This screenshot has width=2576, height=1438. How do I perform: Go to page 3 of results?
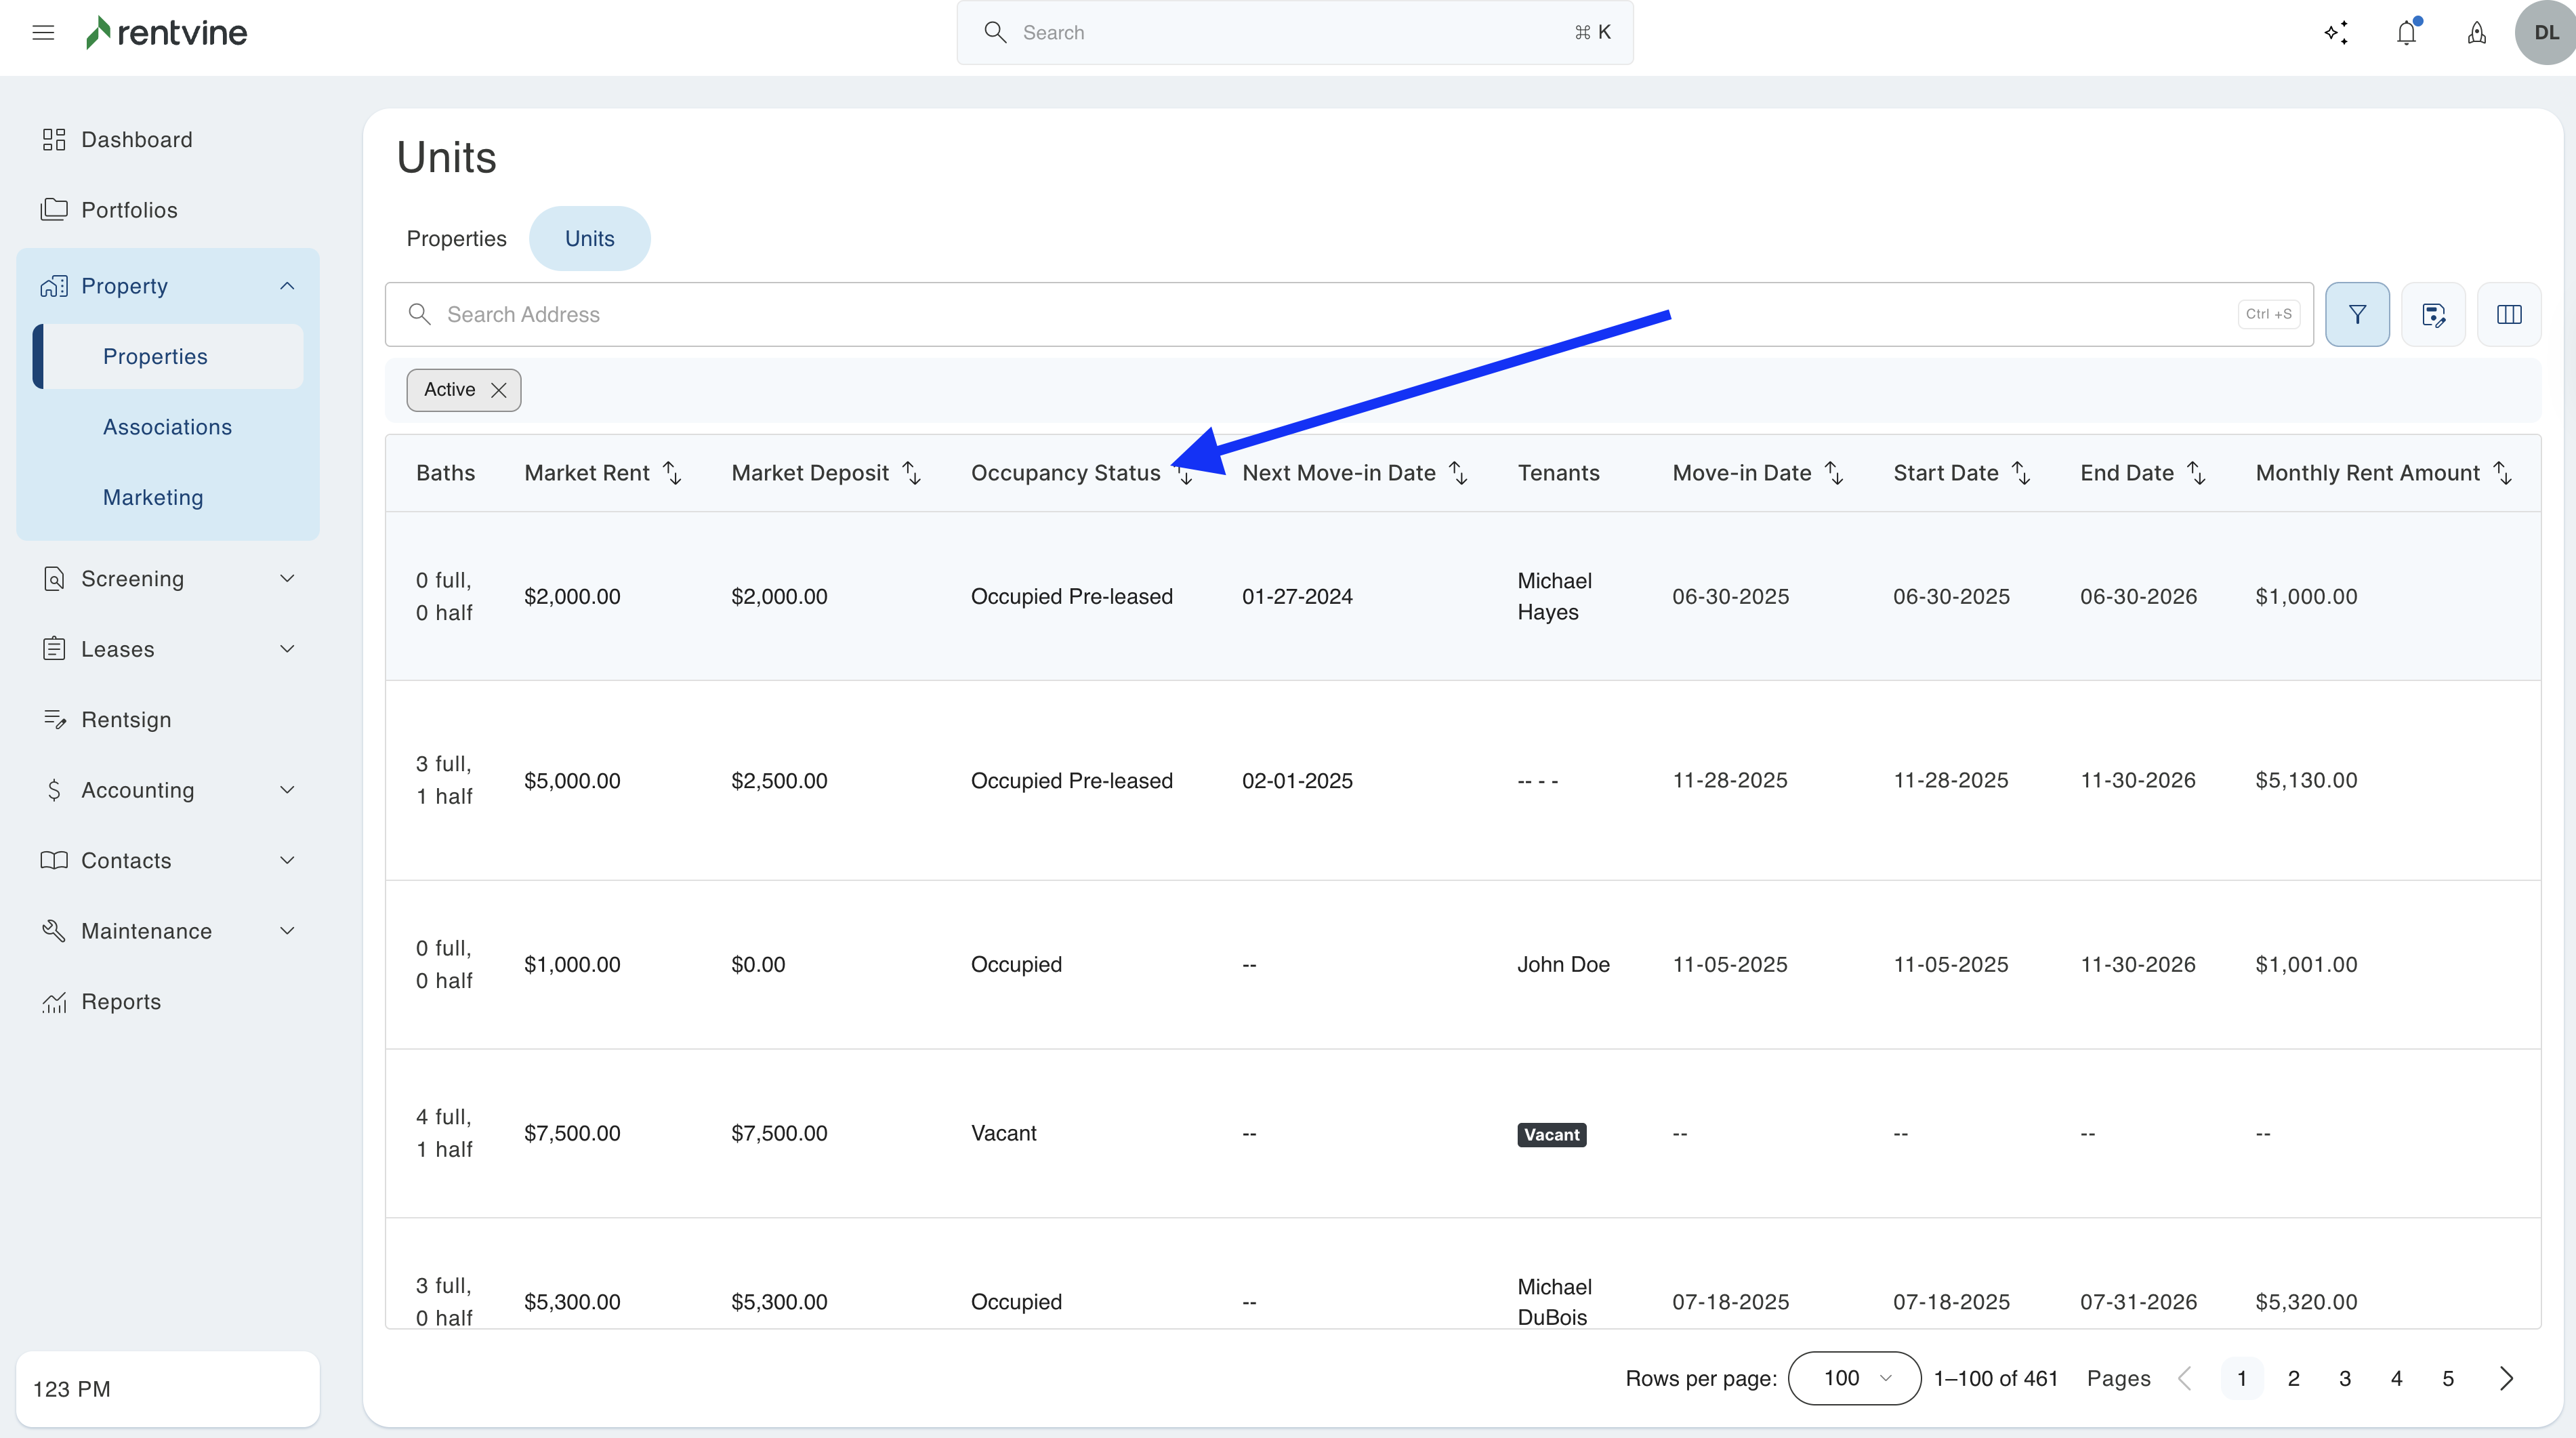tap(2344, 1378)
